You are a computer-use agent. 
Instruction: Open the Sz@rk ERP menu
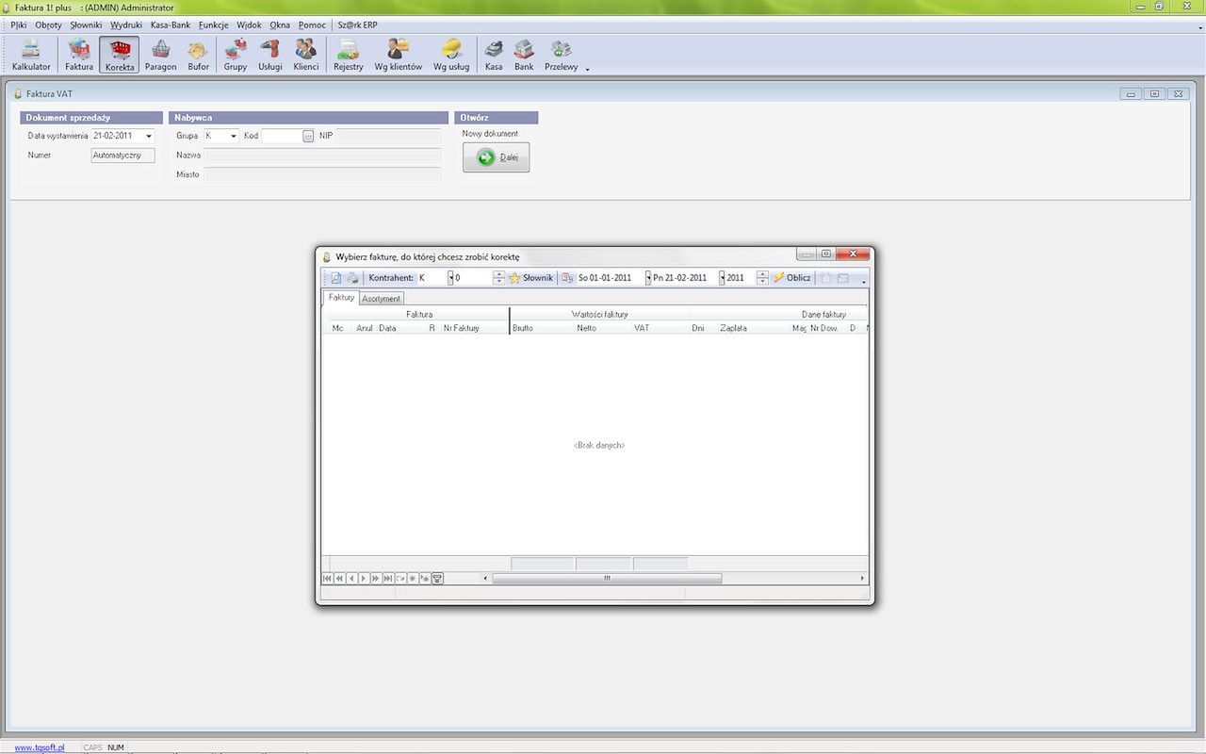[x=357, y=25]
